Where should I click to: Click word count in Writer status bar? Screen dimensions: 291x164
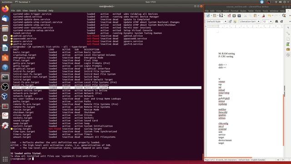(x=226, y=160)
